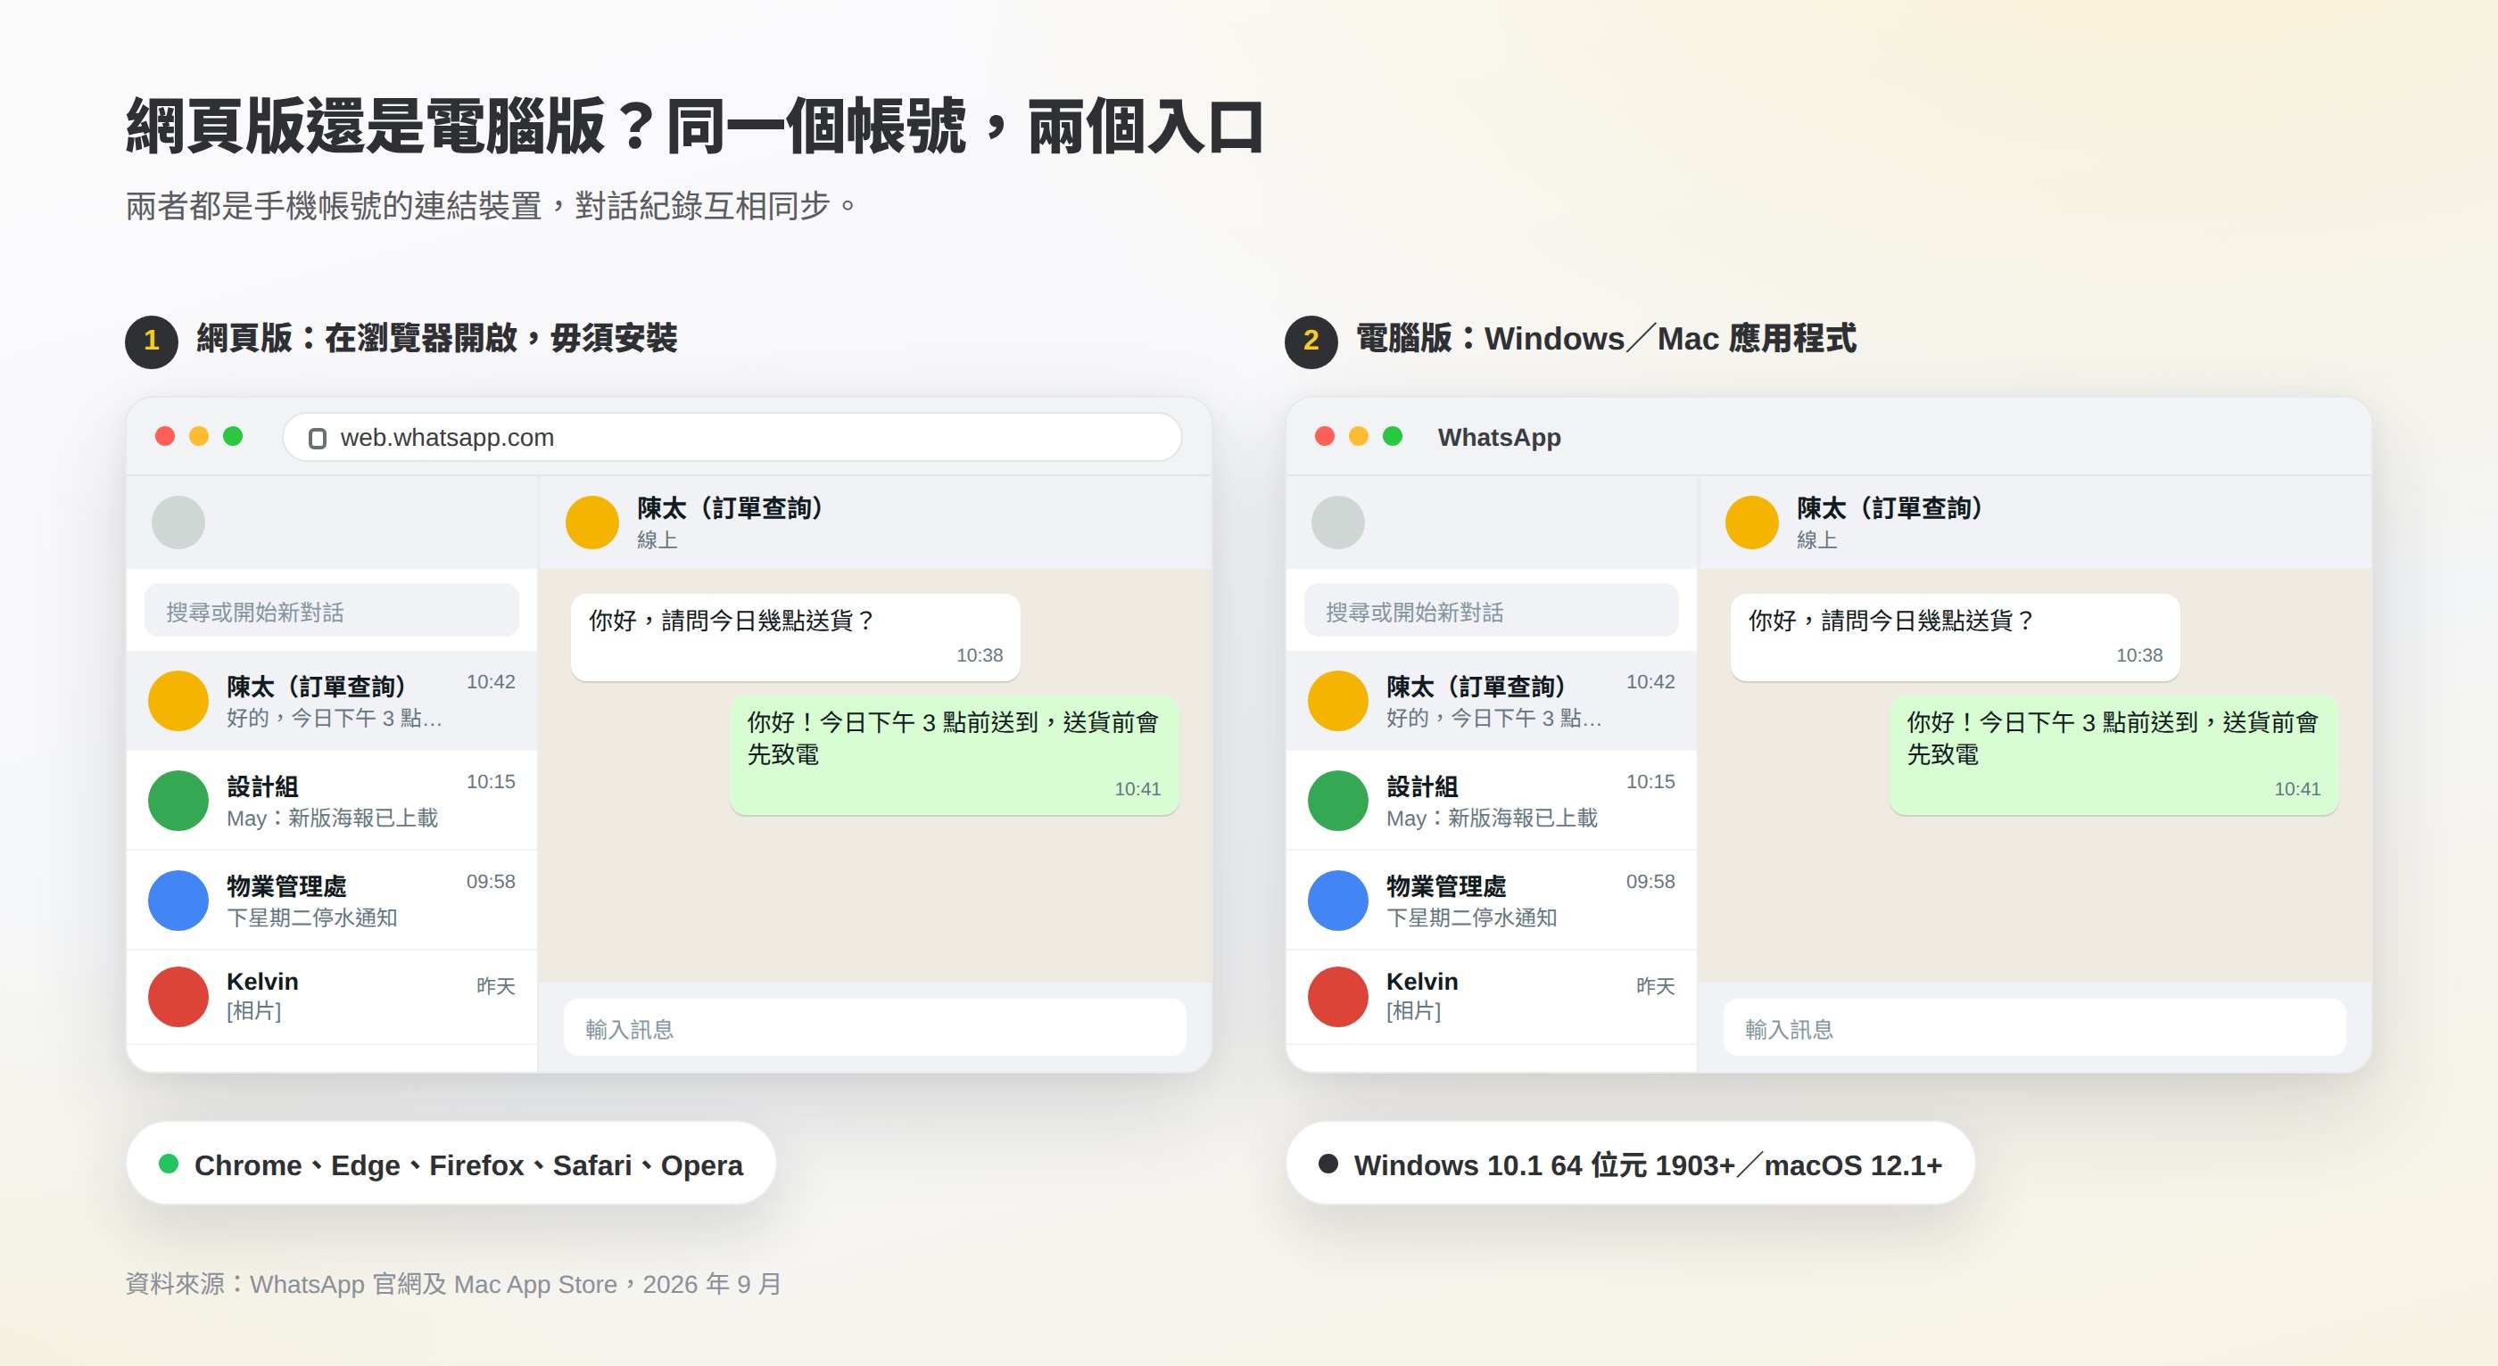
Task: Open 陳太（訂單查詢） chat in desktop app window
Action: [x=1492, y=701]
